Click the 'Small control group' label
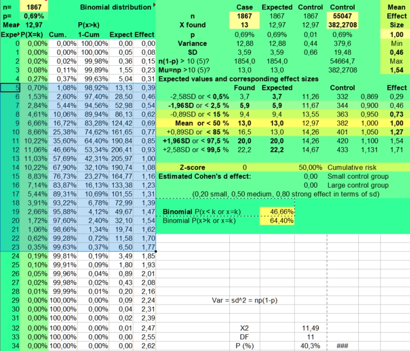 358,177
